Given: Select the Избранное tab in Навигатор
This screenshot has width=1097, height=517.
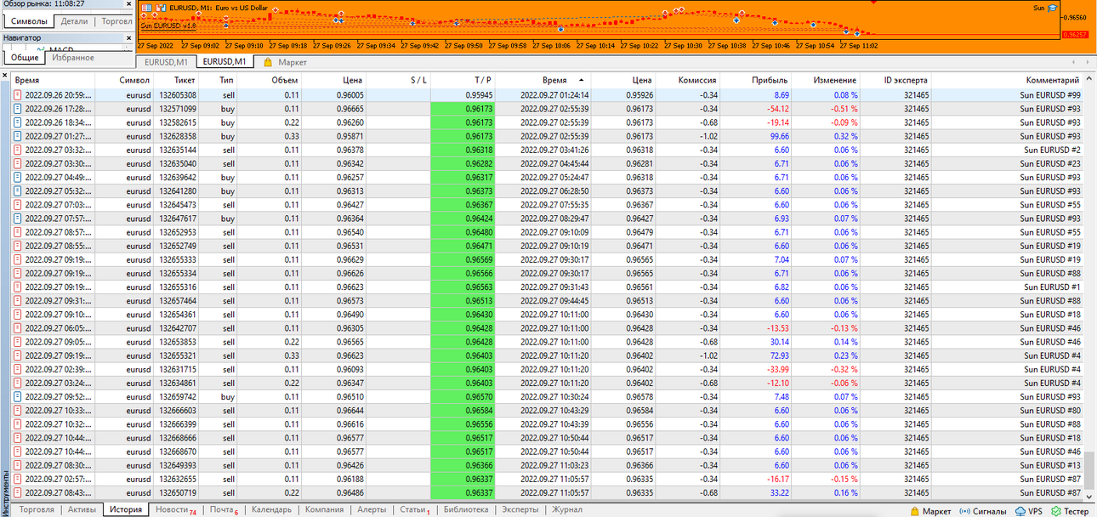Looking at the screenshot, I should [x=73, y=58].
